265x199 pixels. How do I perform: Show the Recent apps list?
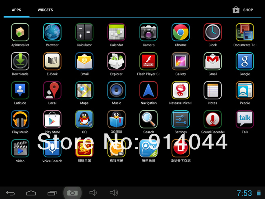click(x=52, y=193)
